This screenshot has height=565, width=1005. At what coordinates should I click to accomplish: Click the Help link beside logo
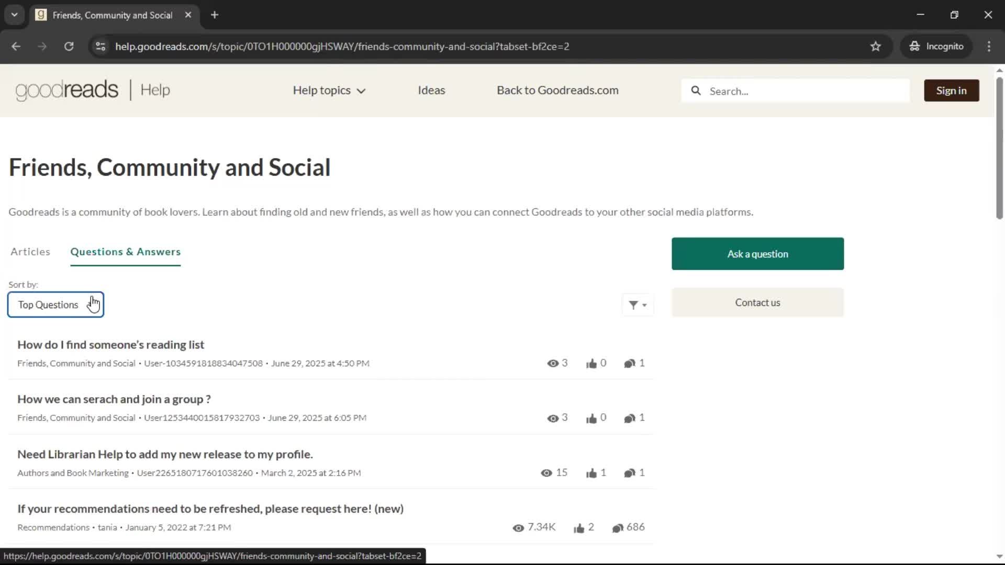click(x=155, y=90)
